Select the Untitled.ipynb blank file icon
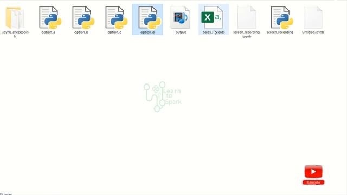This screenshot has height=195, width=347. [x=313, y=17]
